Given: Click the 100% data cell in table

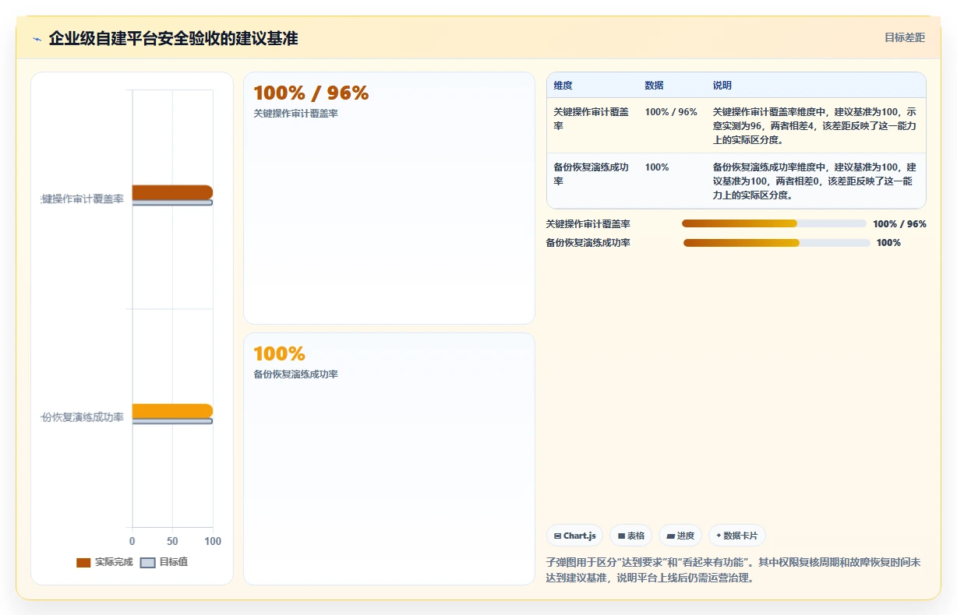Looking at the screenshot, I should click(x=657, y=167).
